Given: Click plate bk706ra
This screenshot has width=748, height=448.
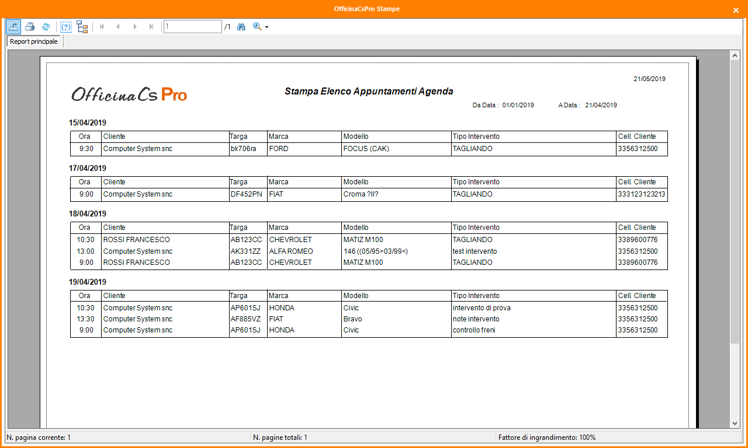Looking at the screenshot, I should click(x=244, y=149).
